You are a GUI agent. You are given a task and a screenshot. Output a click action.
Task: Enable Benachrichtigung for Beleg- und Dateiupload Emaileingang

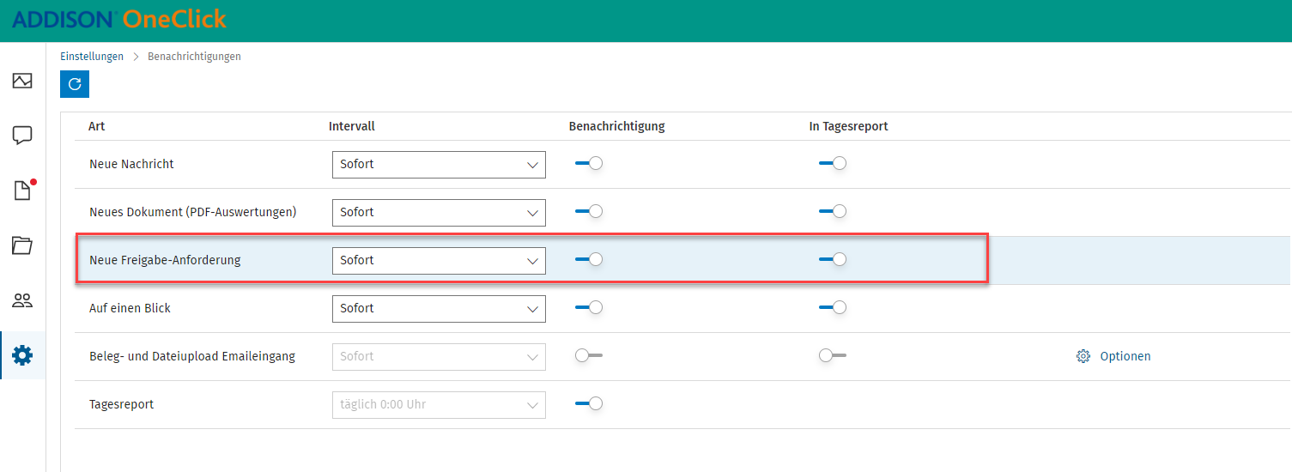tap(589, 355)
